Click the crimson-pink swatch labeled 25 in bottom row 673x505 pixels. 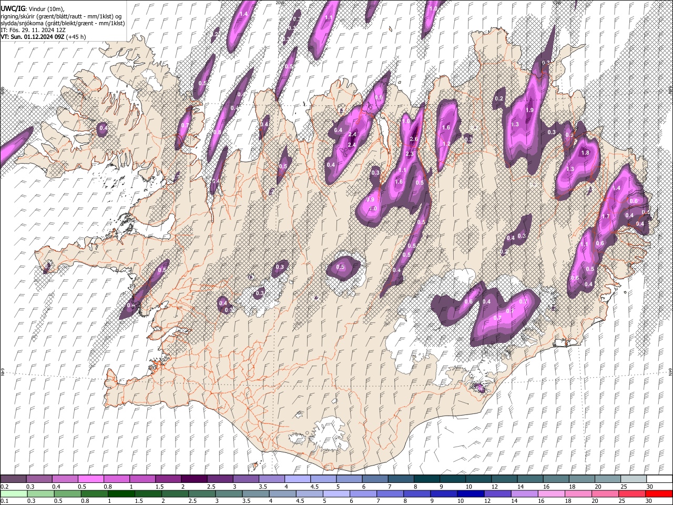[632, 494]
